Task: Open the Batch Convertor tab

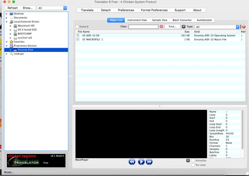Action: coord(182,20)
